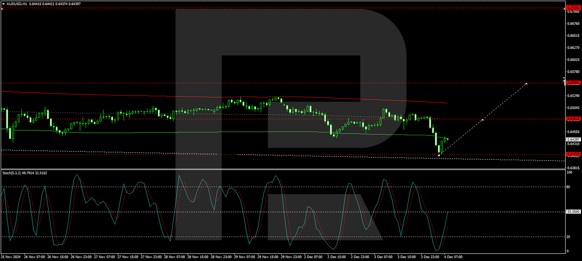The width and height of the screenshot is (582, 261).
Task: Select the 50.0000 stochastic level label
Action: 572,211
